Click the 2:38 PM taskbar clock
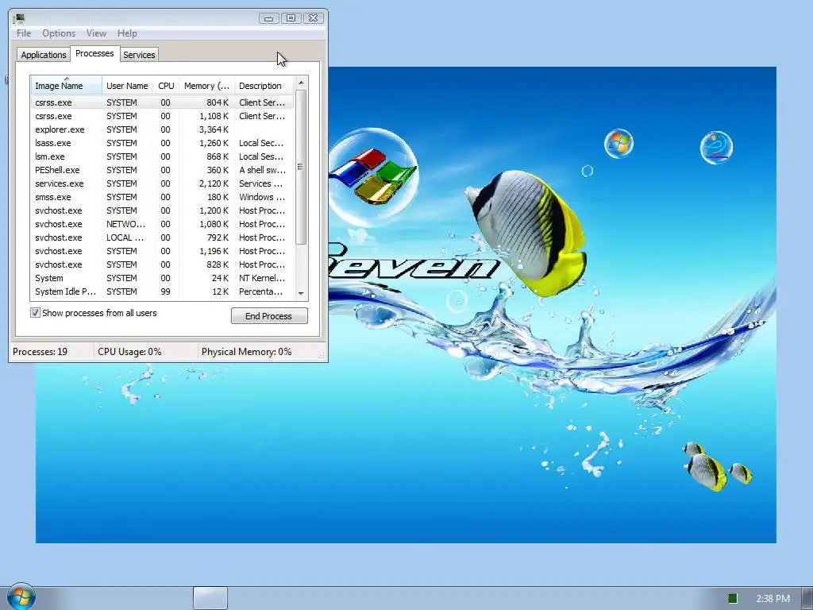Screen dimensions: 813x610 click(x=773, y=599)
